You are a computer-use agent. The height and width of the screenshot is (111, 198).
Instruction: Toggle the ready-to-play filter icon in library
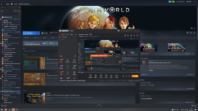[x=20, y=11]
